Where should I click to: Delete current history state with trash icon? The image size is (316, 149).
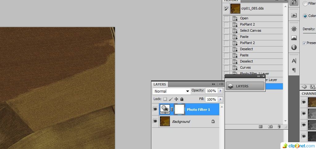[279, 127]
